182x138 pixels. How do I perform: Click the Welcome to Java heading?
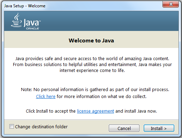pyautogui.click(x=91, y=41)
